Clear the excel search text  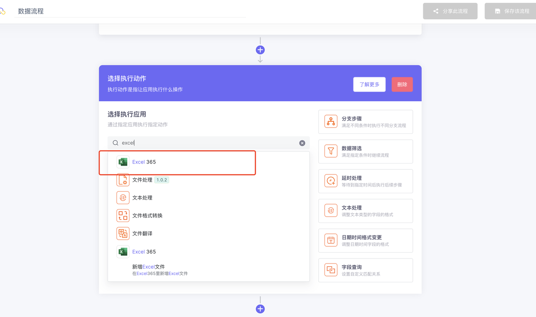click(302, 143)
